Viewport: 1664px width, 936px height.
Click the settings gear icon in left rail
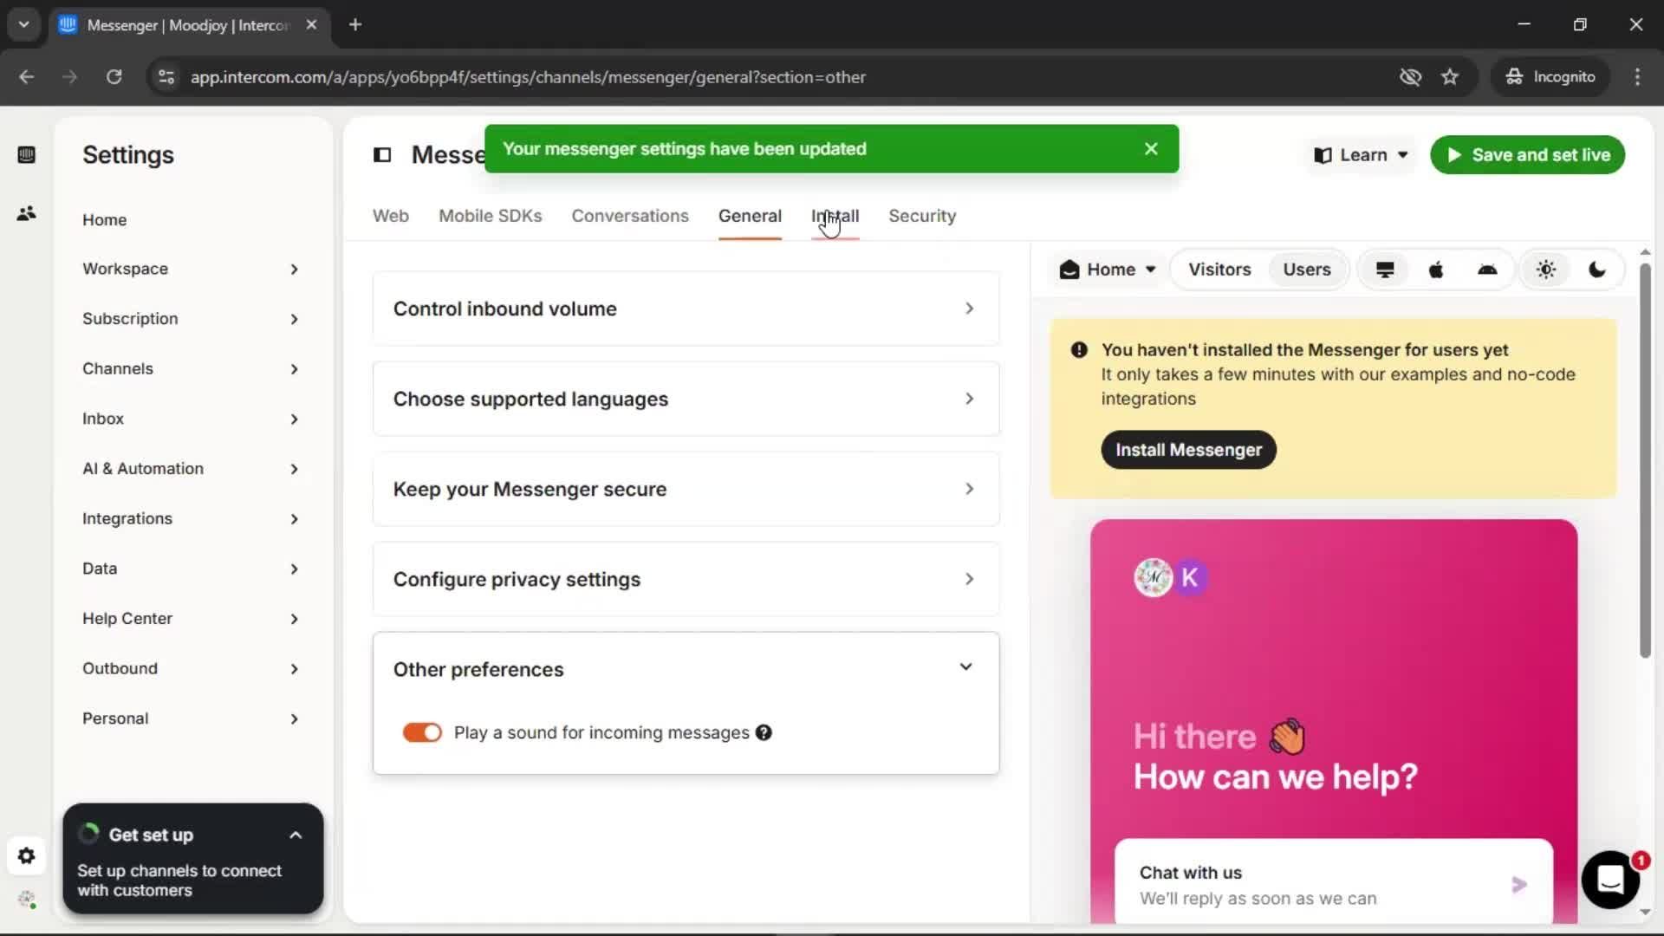[26, 856]
